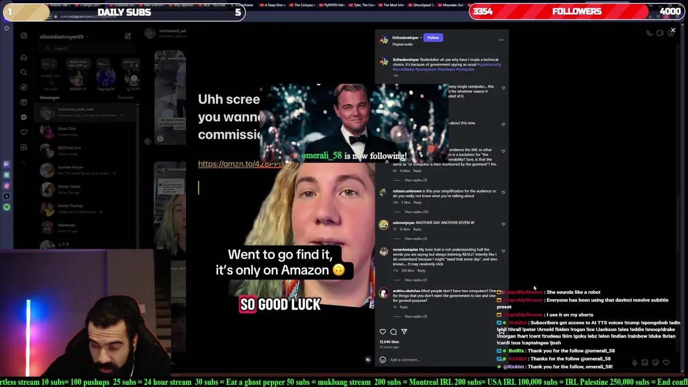
Task: Click the comment bubble icon under post
Action: 393,332
